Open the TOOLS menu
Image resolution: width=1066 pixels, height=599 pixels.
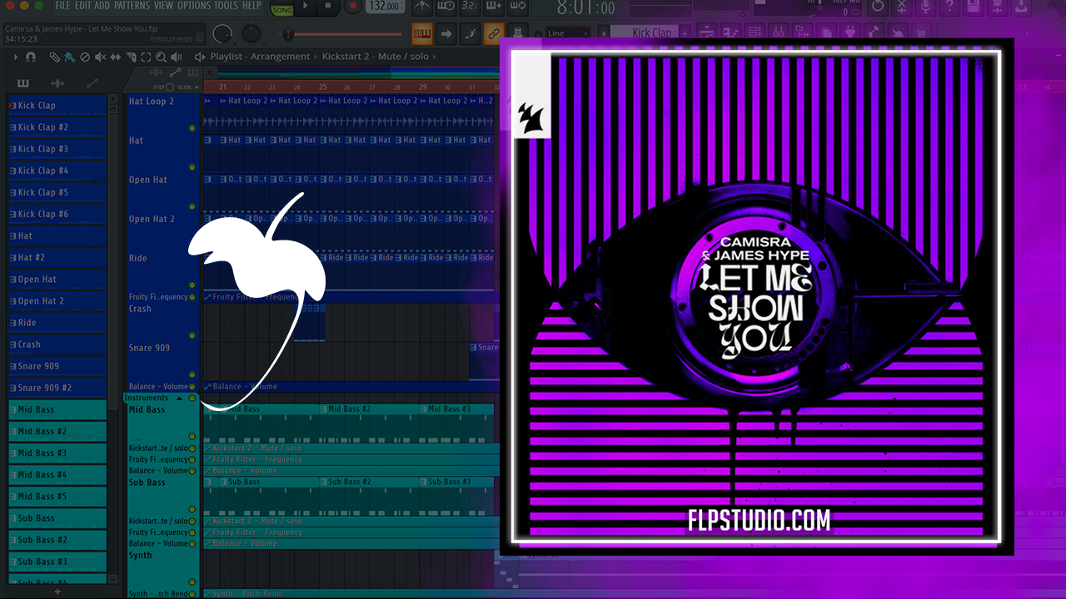pyautogui.click(x=226, y=6)
